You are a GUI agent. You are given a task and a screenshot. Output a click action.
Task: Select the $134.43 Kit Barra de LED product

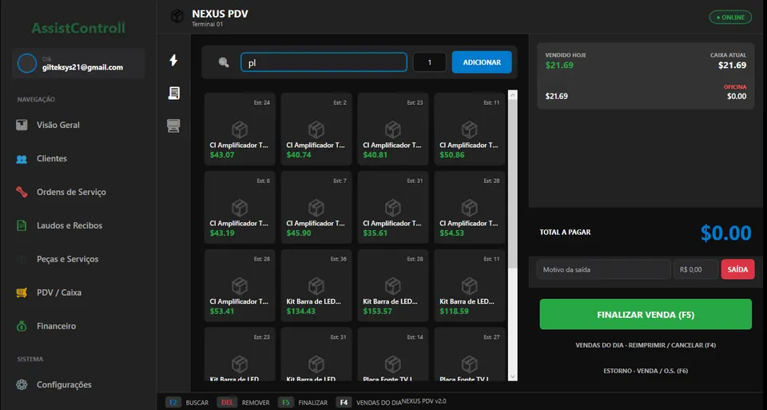pyautogui.click(x=316, y=286)
